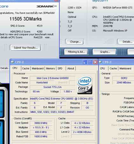Click the HDR/SM3.0 Score value 4280

[39, 32]
